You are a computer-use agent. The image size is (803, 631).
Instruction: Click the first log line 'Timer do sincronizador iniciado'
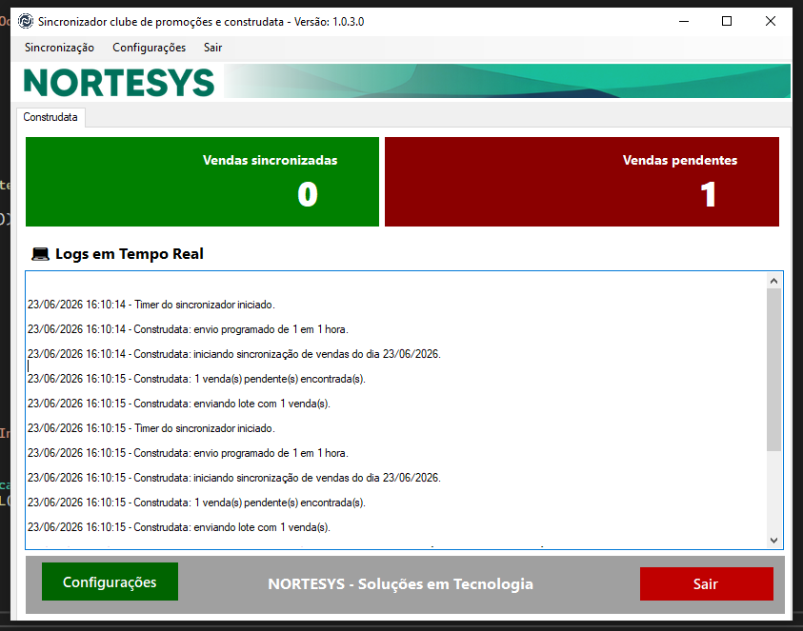pos(151,305)
